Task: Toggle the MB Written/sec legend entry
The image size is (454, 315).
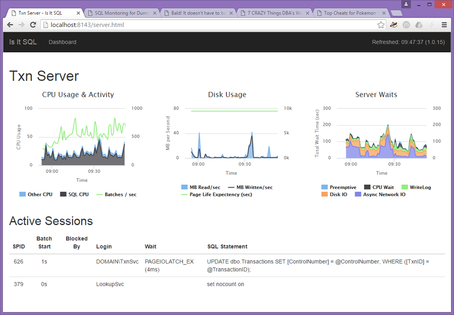Action: click(x=250, y=187)
